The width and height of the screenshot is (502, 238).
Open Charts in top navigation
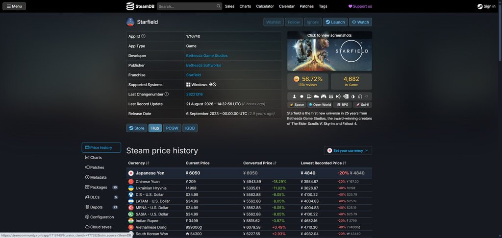[245, 6]
